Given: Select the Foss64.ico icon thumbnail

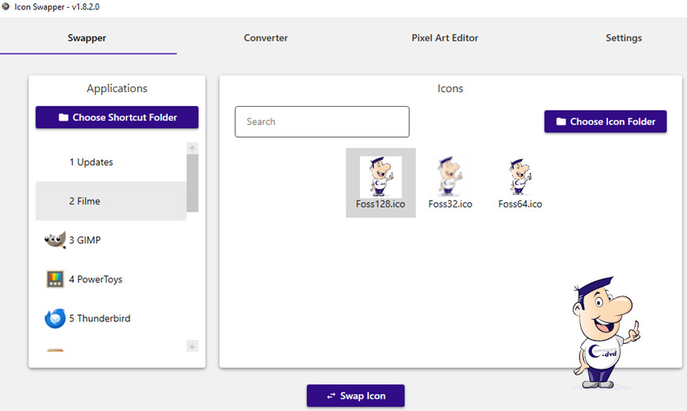Looking at the screenshot, I should tap(520, 177).
